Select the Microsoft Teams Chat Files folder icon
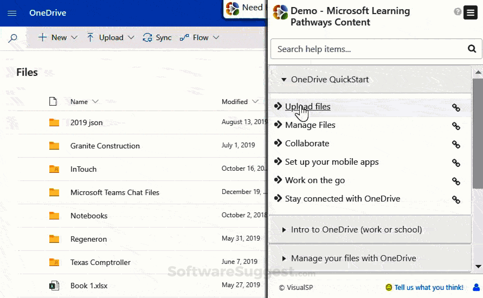This screenshot has width=483, height=298. tap(54, 192)
